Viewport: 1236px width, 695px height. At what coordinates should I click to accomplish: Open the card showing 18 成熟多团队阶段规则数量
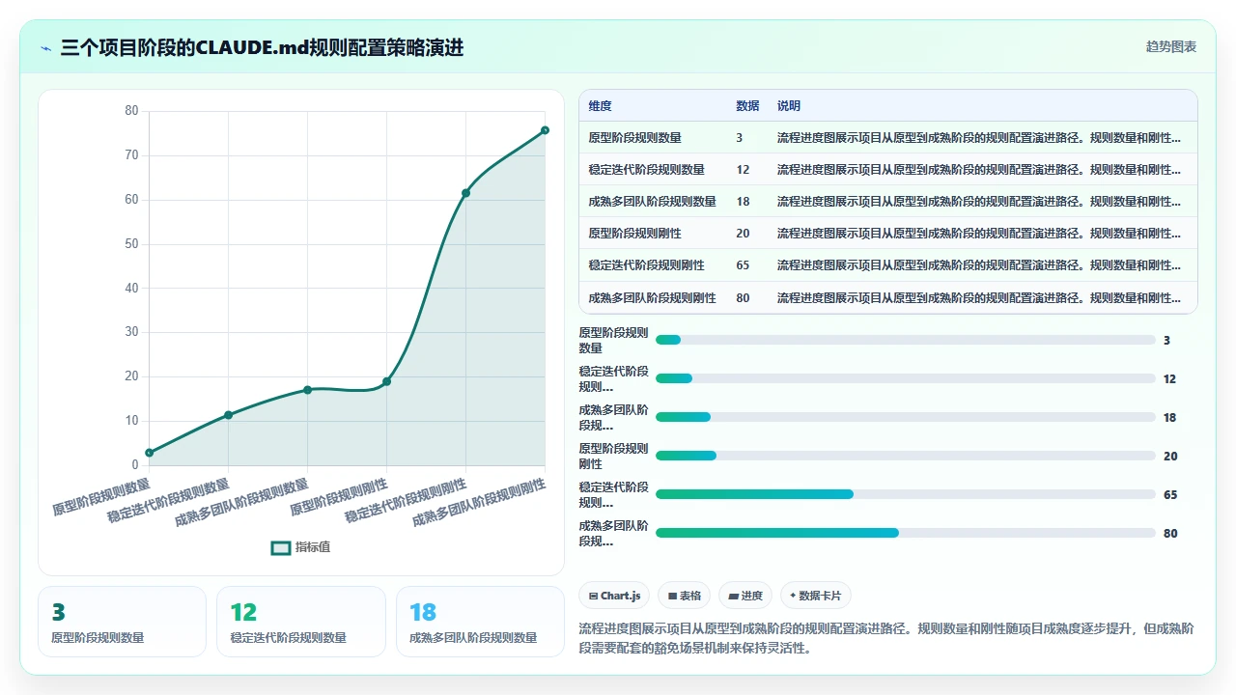pyautogui.click(x=480, y=622)
